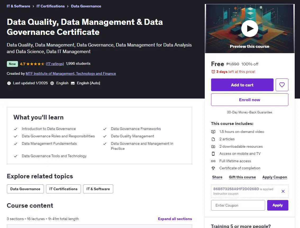
Task: Click the trophy certificate icon
Action: tap(213, 168)
